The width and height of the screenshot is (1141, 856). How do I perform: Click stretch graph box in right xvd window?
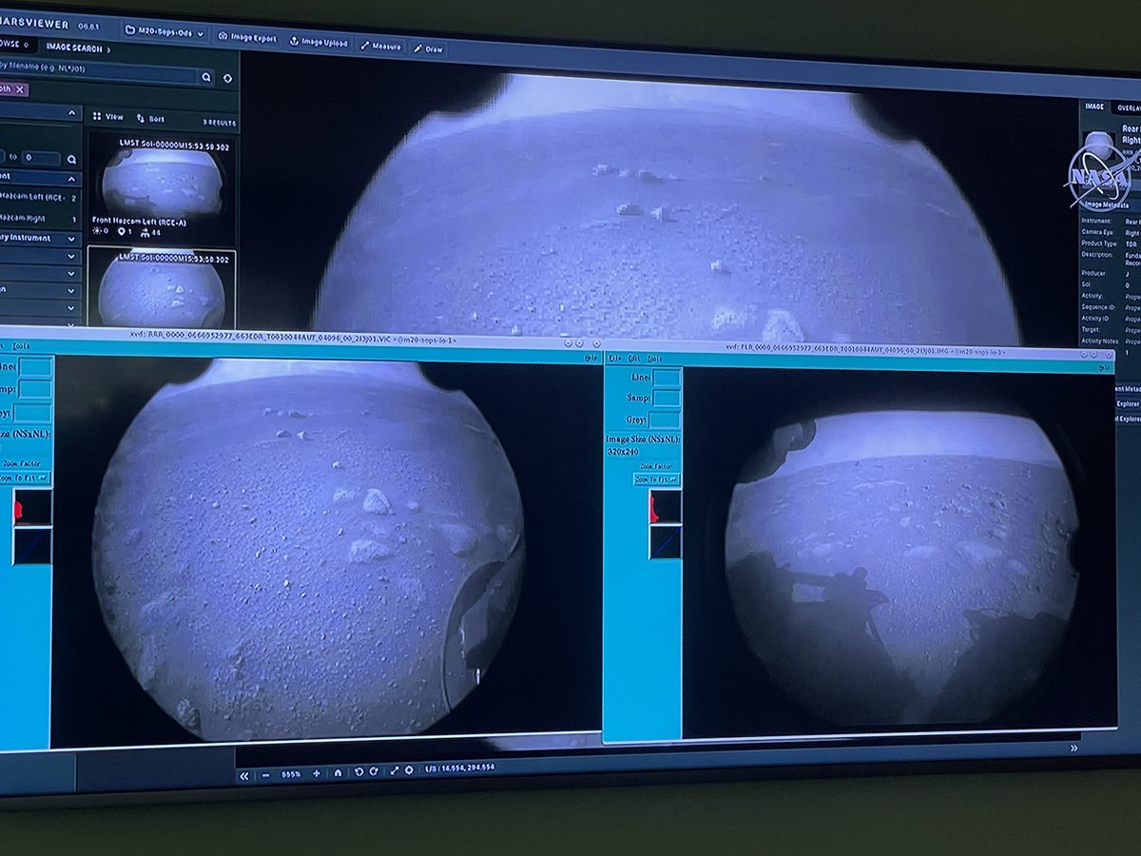(665, 542)
